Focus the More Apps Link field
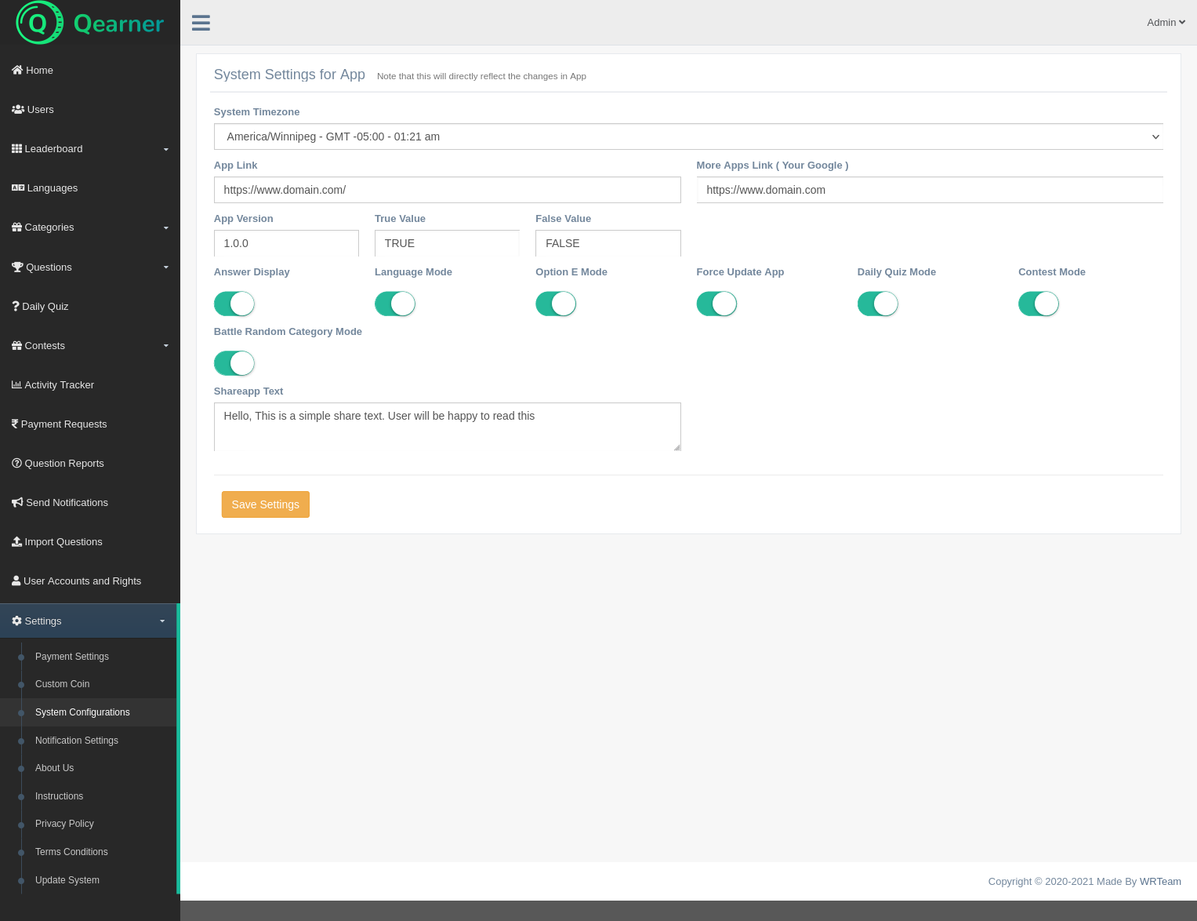Viewport: 1197px width, 921px height. click(930, 190)
